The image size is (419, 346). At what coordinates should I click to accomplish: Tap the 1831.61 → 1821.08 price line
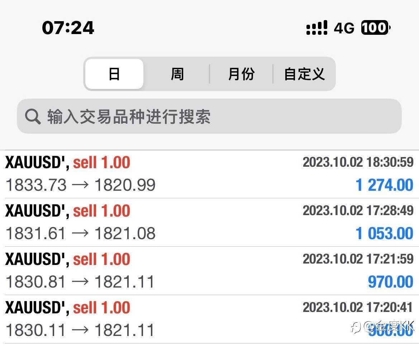coord(81,234)
